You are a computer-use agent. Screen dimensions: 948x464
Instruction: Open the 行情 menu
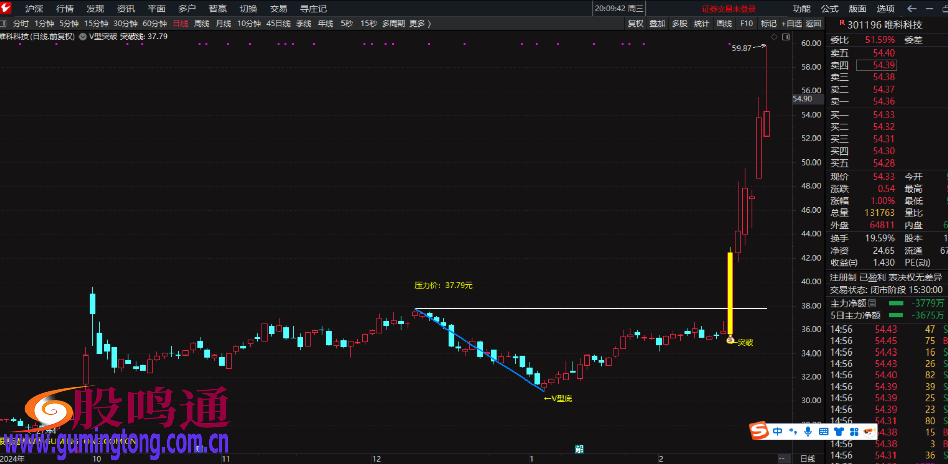click(x=65, y=9)
